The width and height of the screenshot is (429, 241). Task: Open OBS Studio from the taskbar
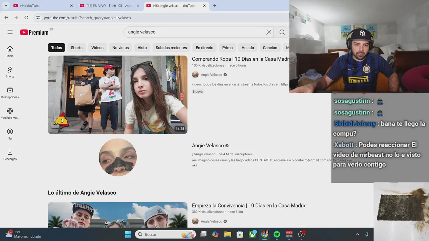coord(301,234)
